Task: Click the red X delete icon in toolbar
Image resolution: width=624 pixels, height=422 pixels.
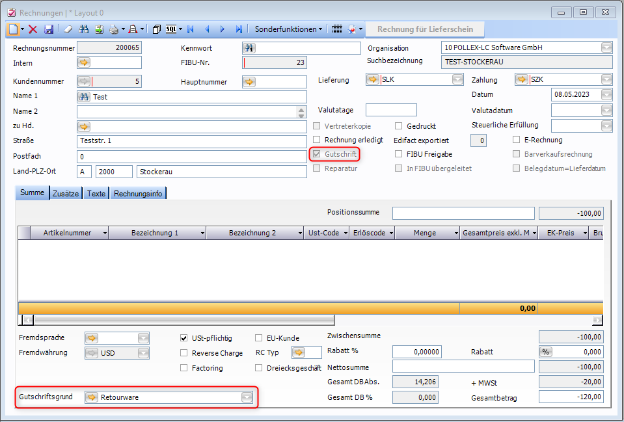Action: tap(33, 29)
